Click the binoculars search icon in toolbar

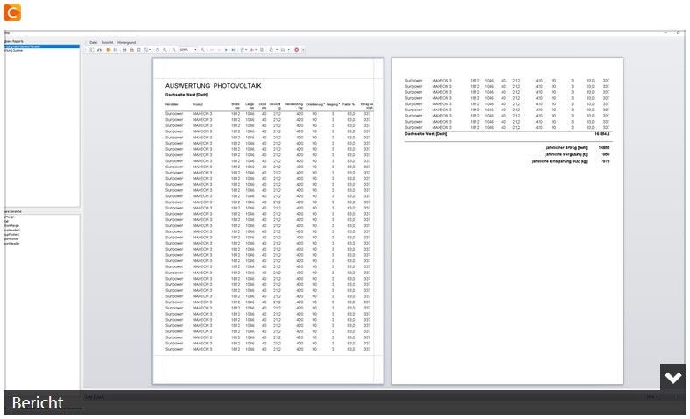[x=100, y=50]
